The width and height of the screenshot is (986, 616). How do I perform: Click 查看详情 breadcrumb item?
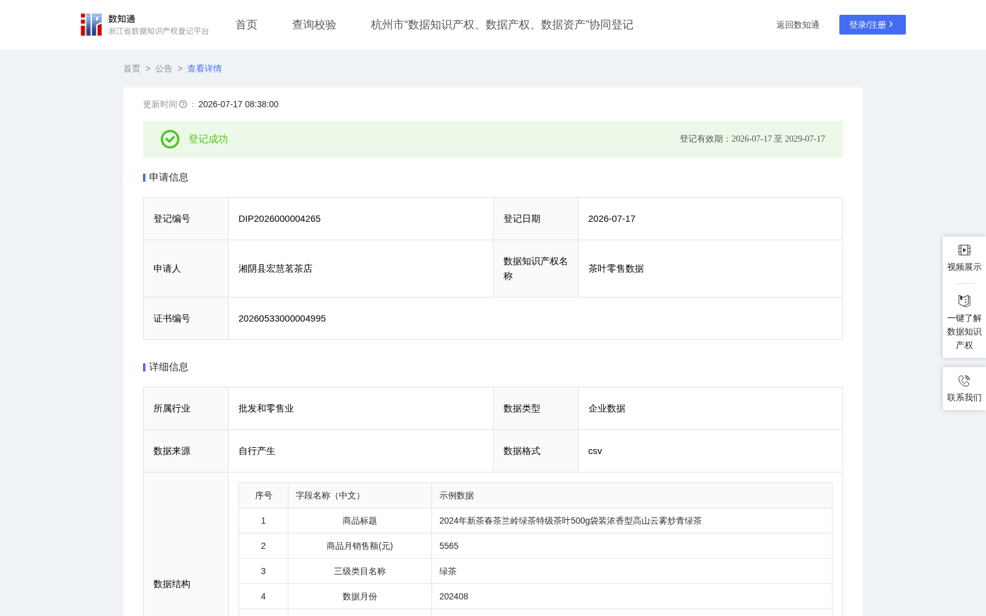205,68
